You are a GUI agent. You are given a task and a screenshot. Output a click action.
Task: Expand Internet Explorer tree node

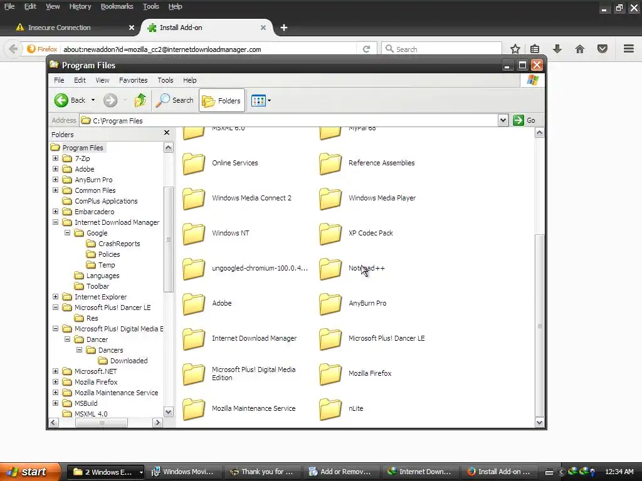[x=56, y=296]
